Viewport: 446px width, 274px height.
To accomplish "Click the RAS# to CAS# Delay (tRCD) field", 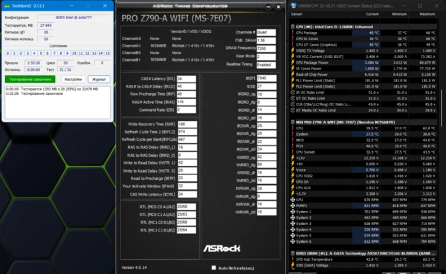I will click(x=186, y=87).
